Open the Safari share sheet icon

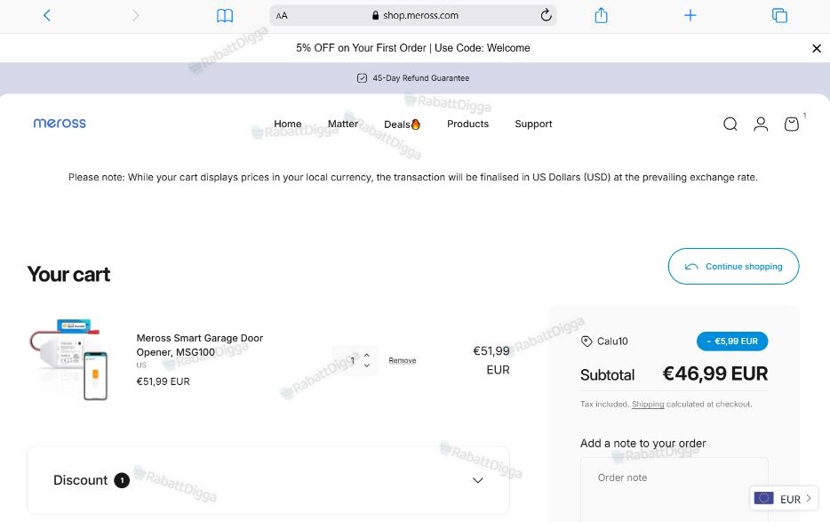(601, 15)
